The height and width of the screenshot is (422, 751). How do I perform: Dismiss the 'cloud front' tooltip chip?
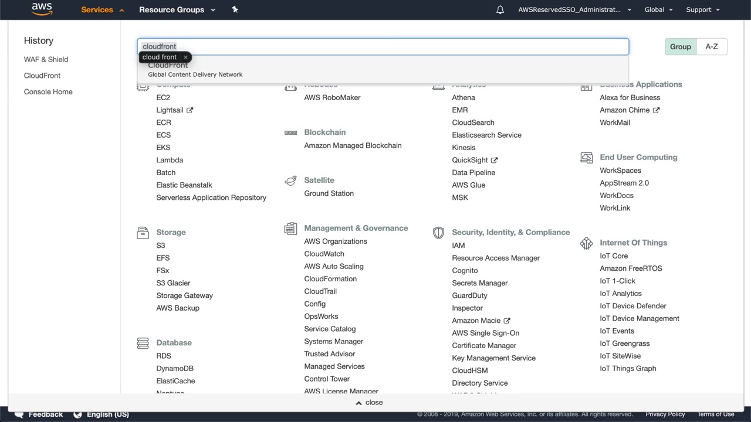185,57
